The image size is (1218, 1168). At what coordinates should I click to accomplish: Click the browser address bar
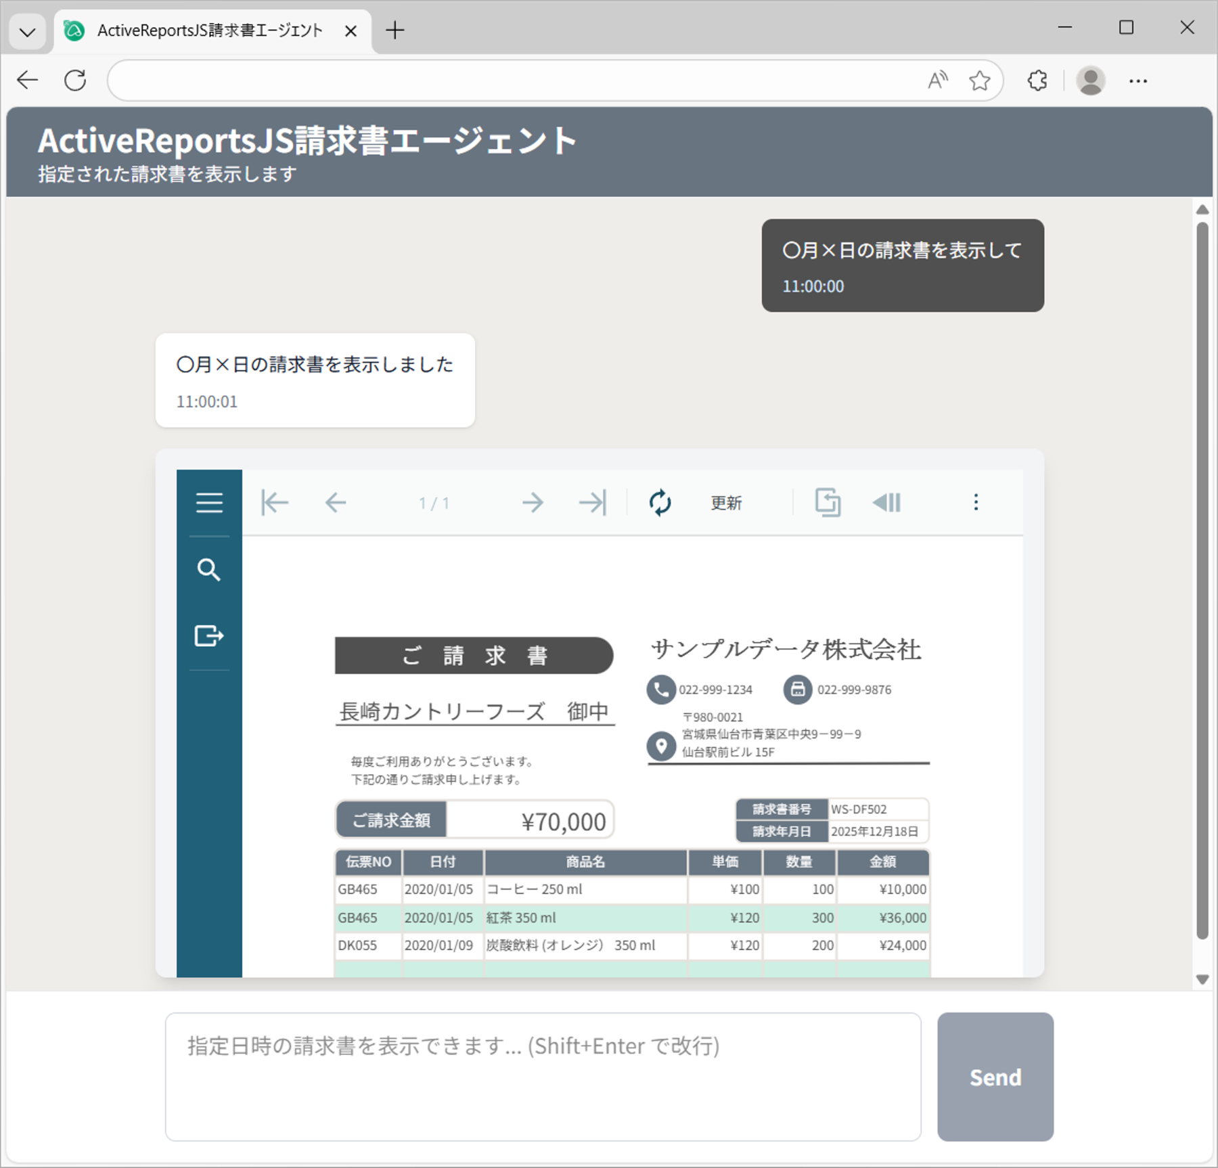514,81
